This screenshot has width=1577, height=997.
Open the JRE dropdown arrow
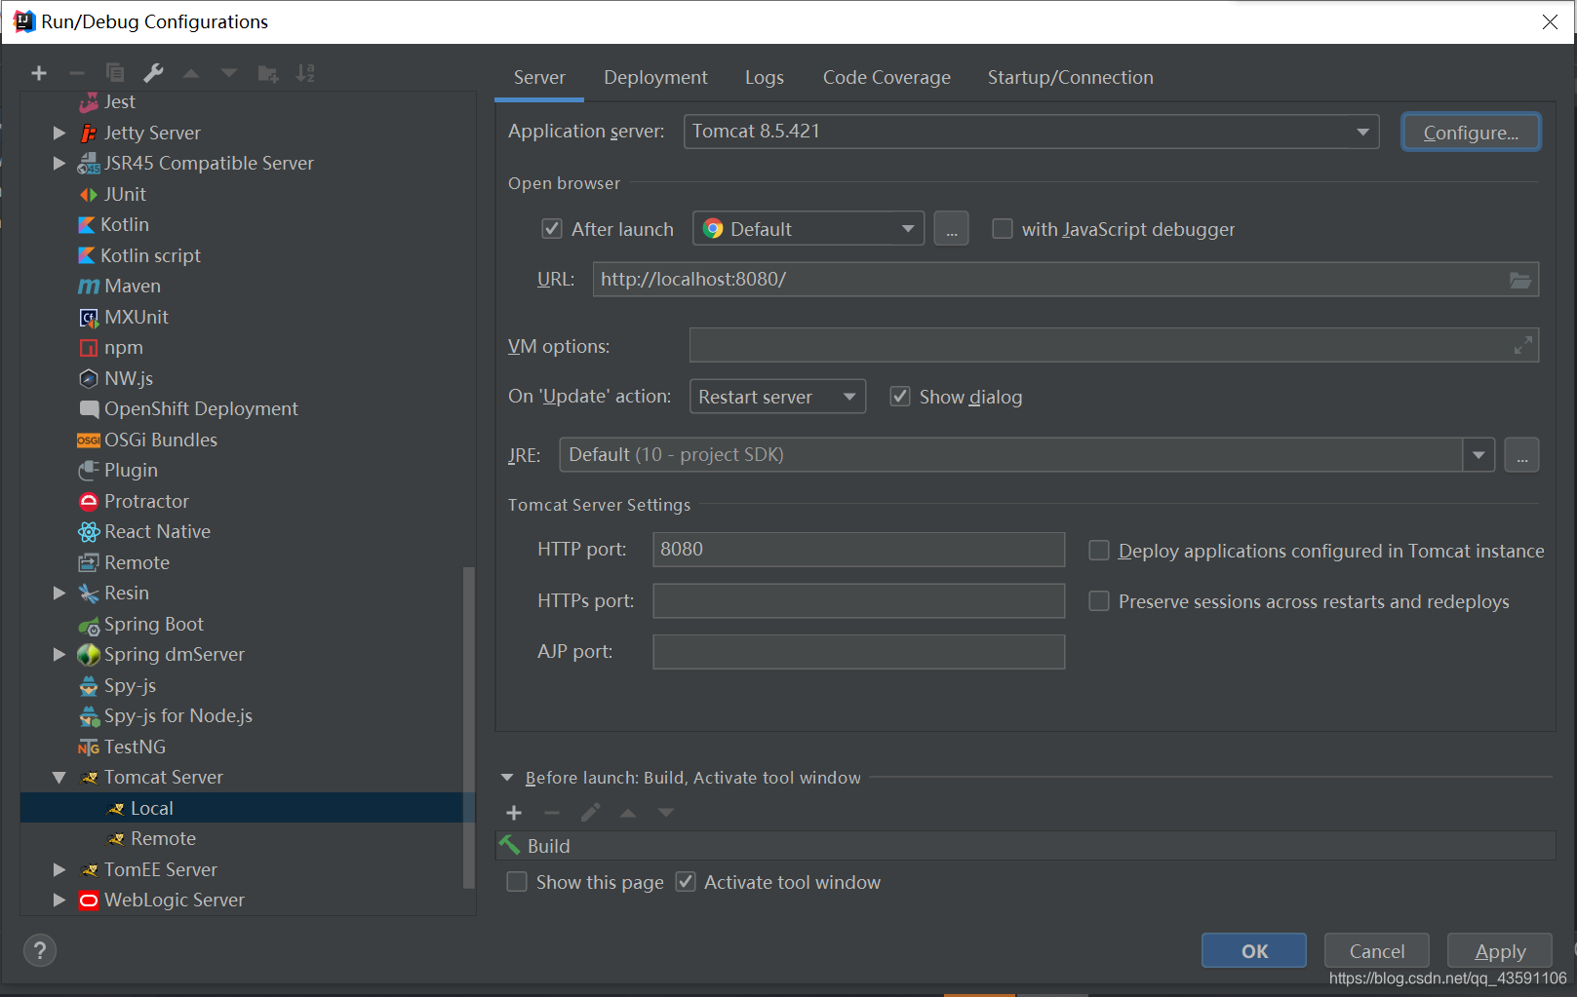pyautogui.click(x=1478, y=455)
